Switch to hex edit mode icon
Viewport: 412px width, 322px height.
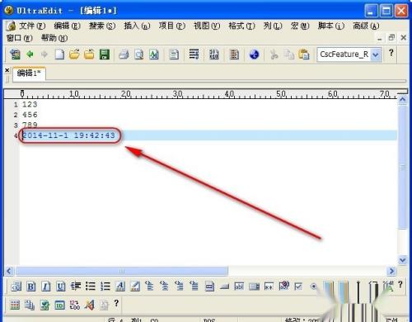click(x=213, y=54)
